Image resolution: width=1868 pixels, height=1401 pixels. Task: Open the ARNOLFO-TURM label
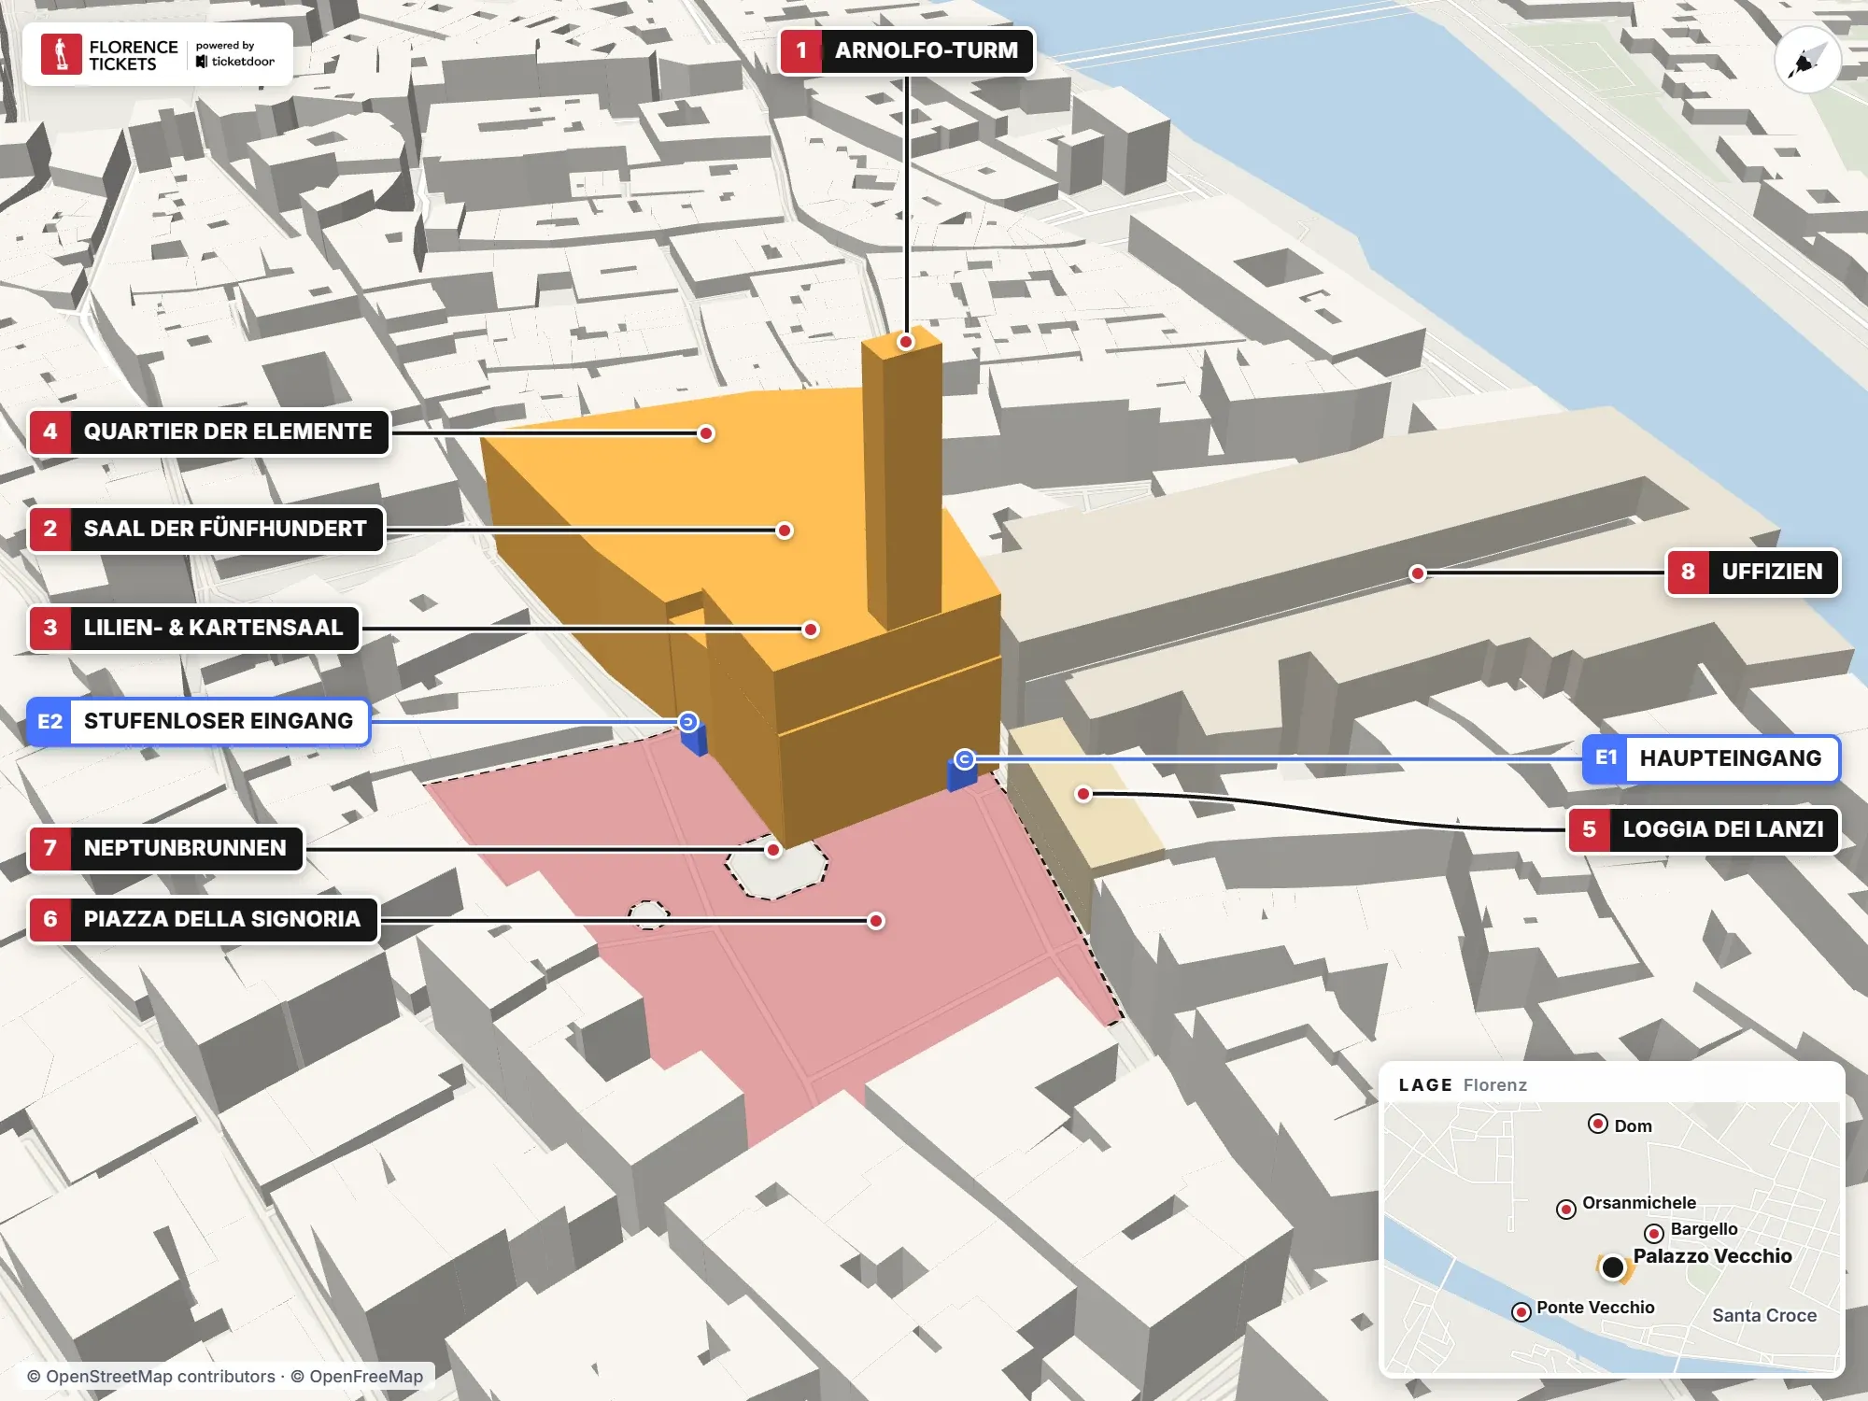pyautogui.click(x=907, y=50)
